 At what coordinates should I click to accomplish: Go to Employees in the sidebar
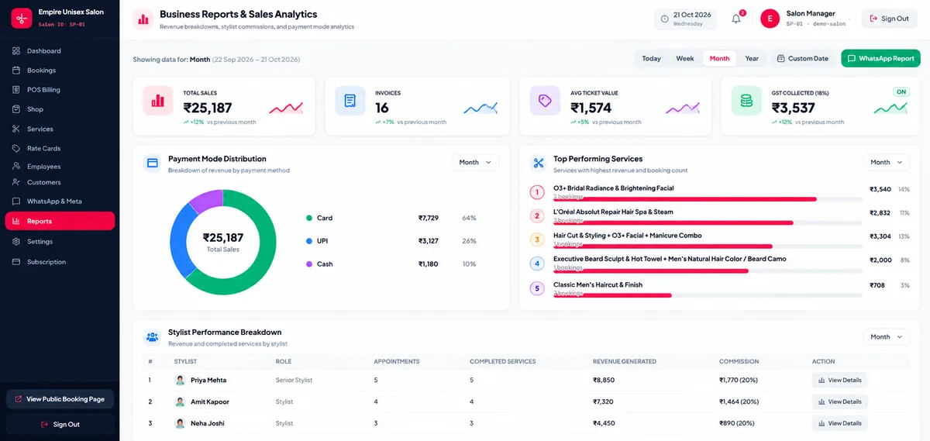click(60, 166)
